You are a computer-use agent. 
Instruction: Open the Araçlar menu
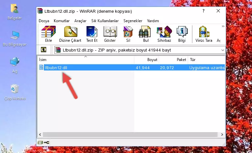click(80, 21)
